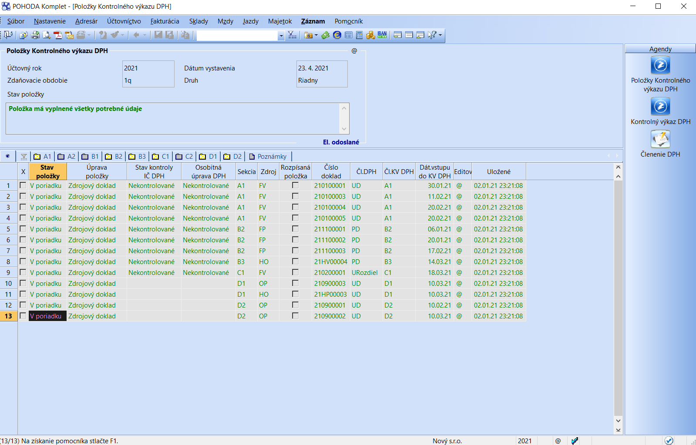Toggle Rozpísaná položka checkbox for document 210900002

(x=296, y=316)
